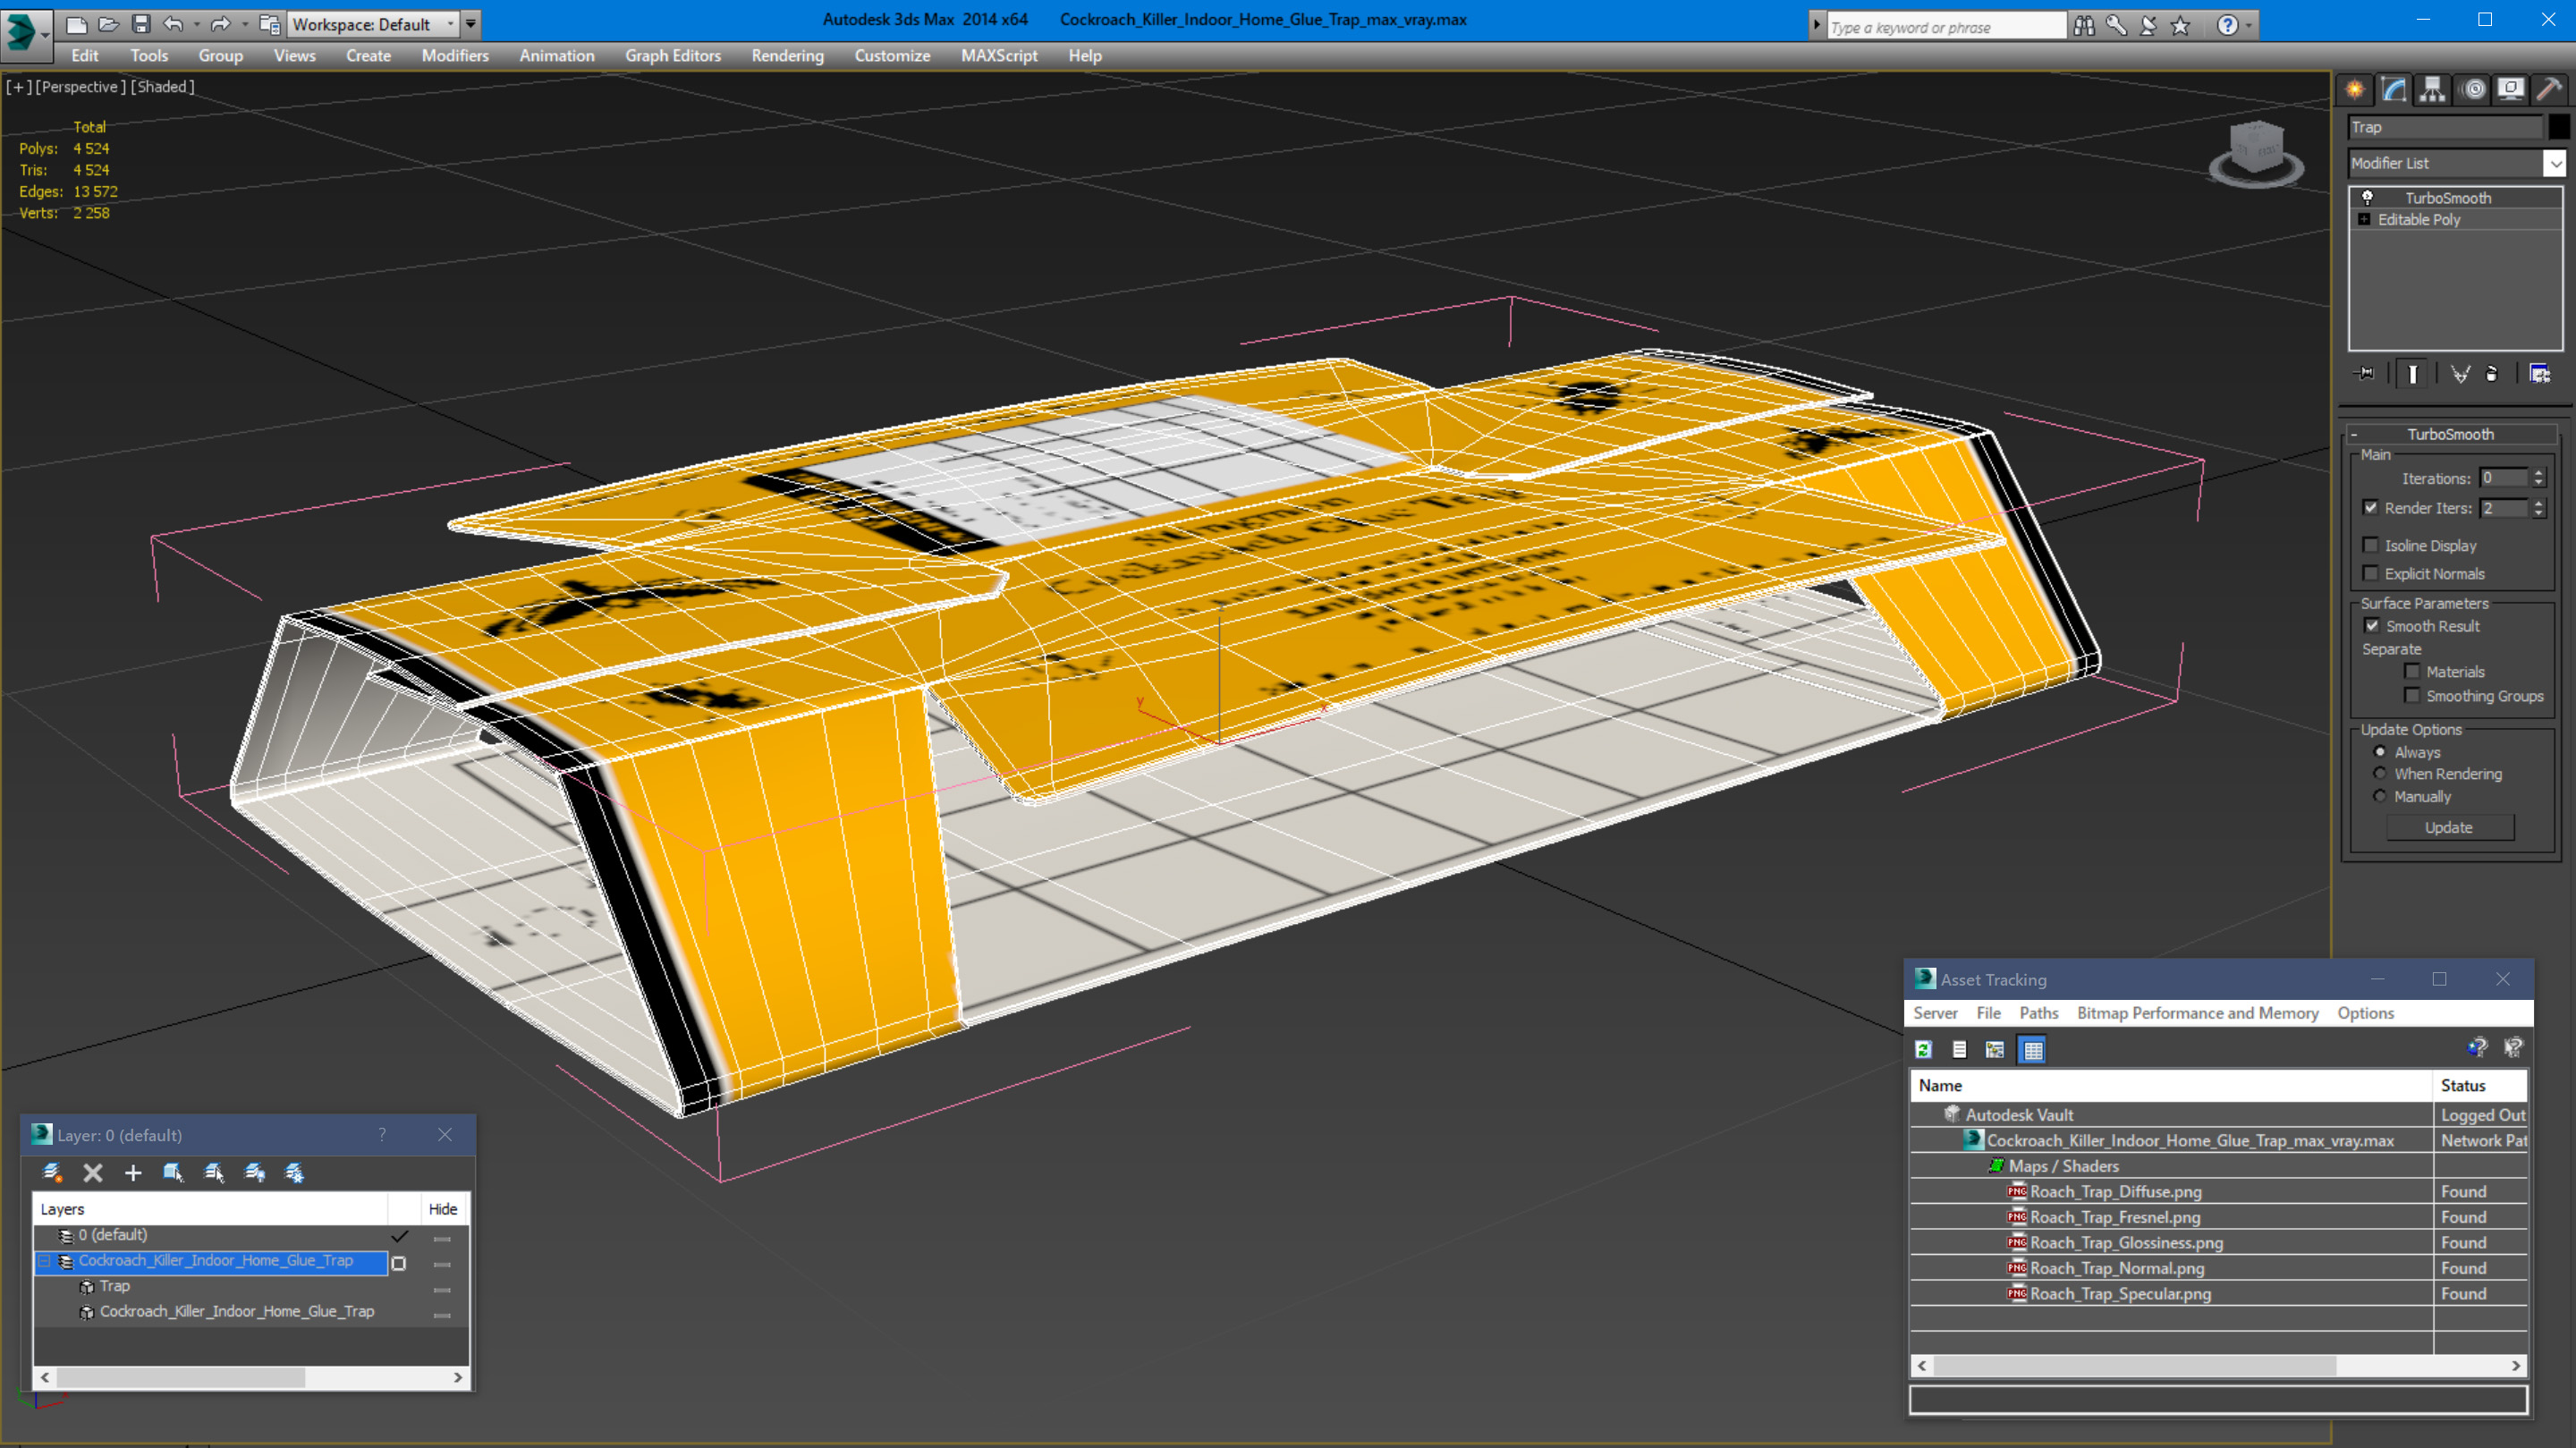This screenshot has width=2576, height=1448.
Task: Open the Modifier List dropdown
Action: [2555, 163]
